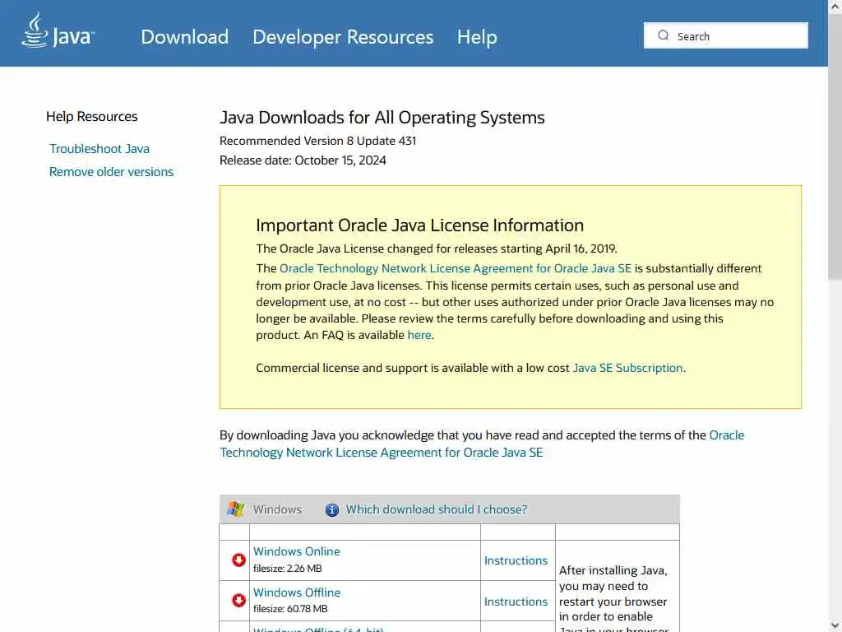842x632 pixels.
Task: Open the Developer Resources menu
Action: coord(343,36)
